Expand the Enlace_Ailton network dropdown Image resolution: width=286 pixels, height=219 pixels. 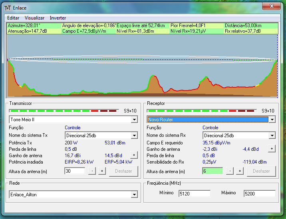click(134, 195)
